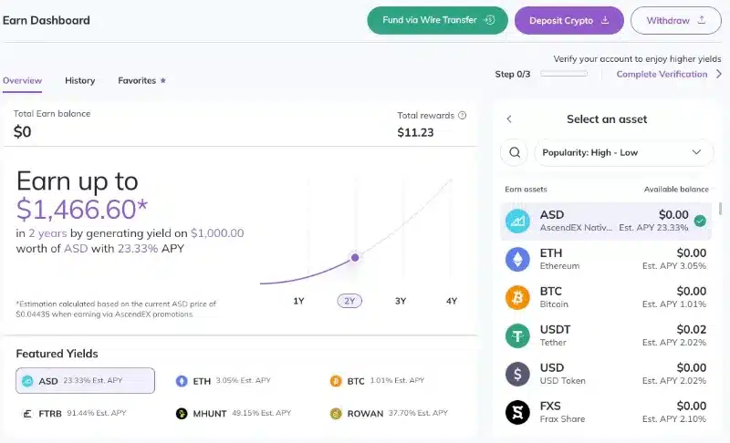The height and width of the screenshot is (443, 730).
Task: Select the Bitcoin icon in asset list
Action: point(517,297)
